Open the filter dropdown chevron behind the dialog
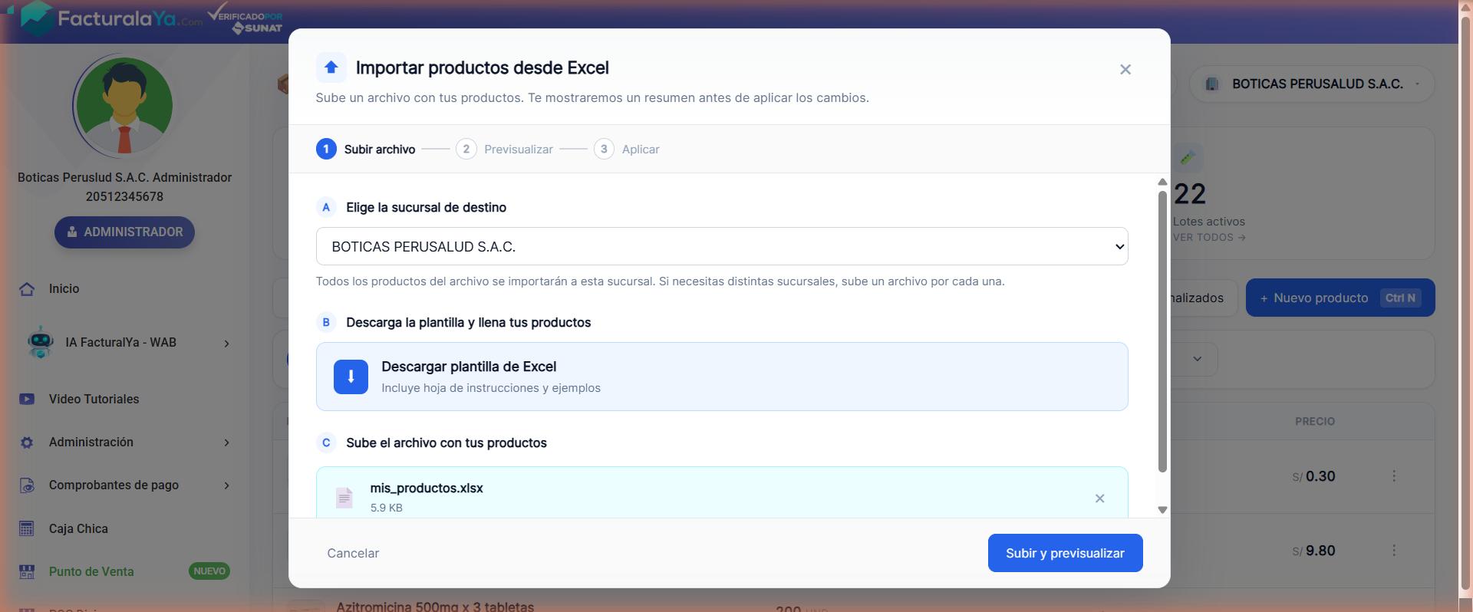Image resolution: width=1473 pixels, height=612 pixels. click(x=1198, y=359)
